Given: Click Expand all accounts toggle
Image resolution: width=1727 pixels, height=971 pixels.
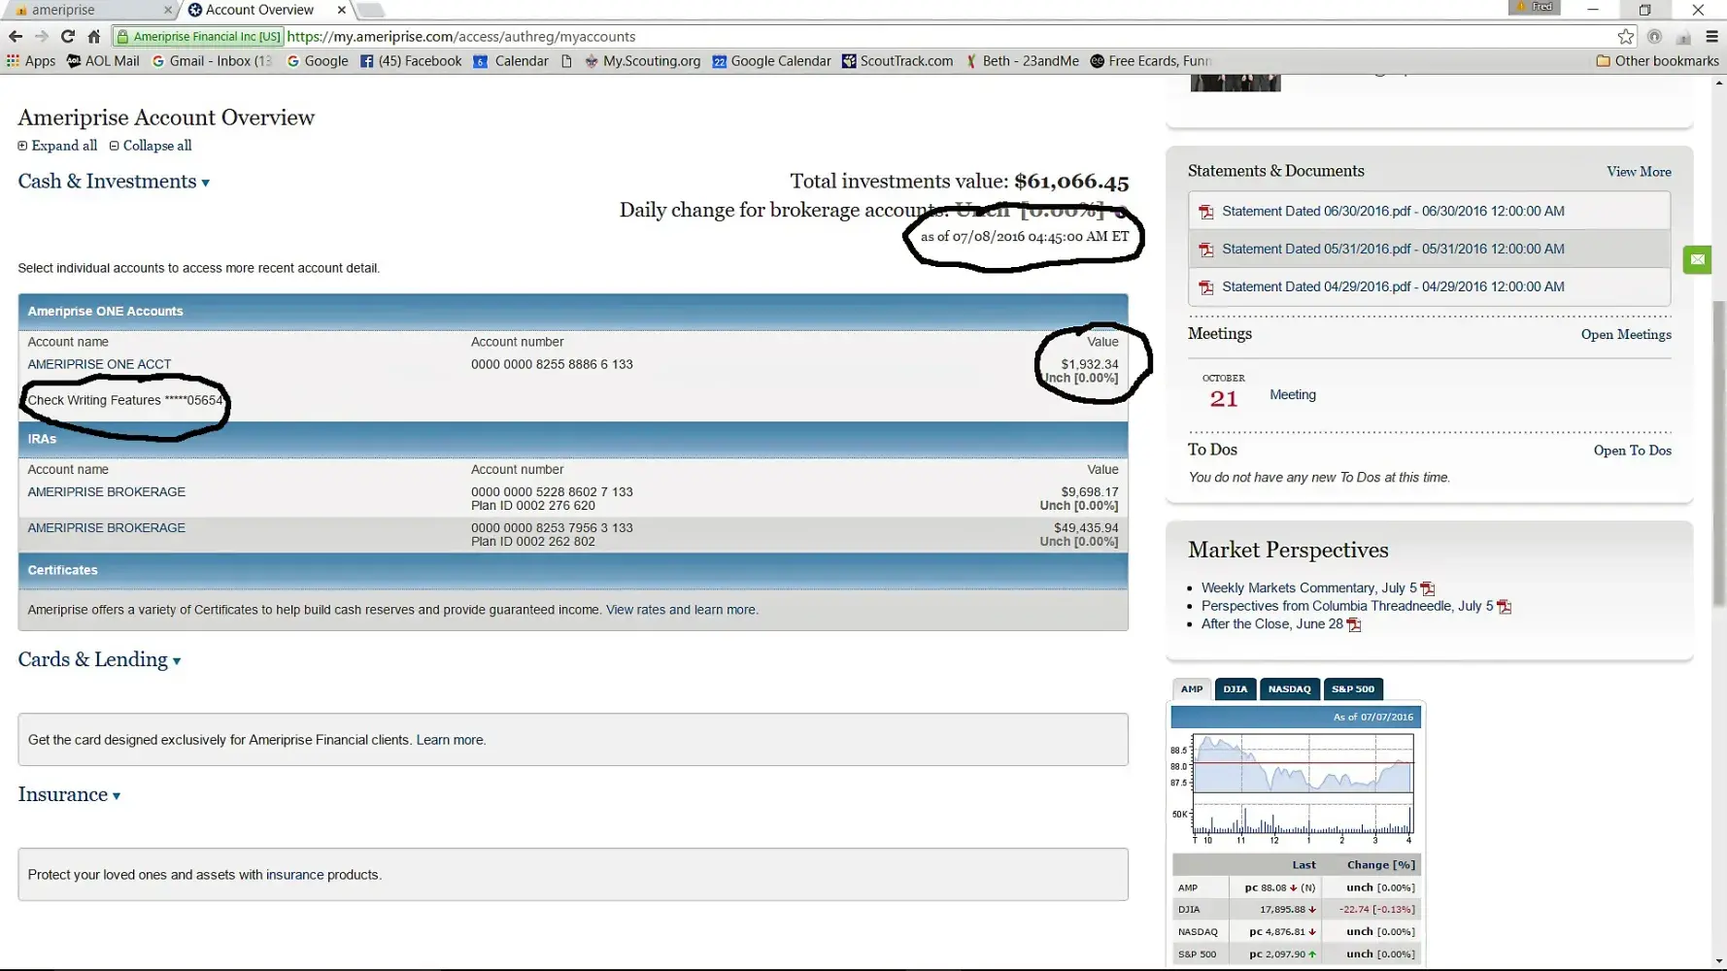Looking at the screenshot, I should click(x=57, y=146).
